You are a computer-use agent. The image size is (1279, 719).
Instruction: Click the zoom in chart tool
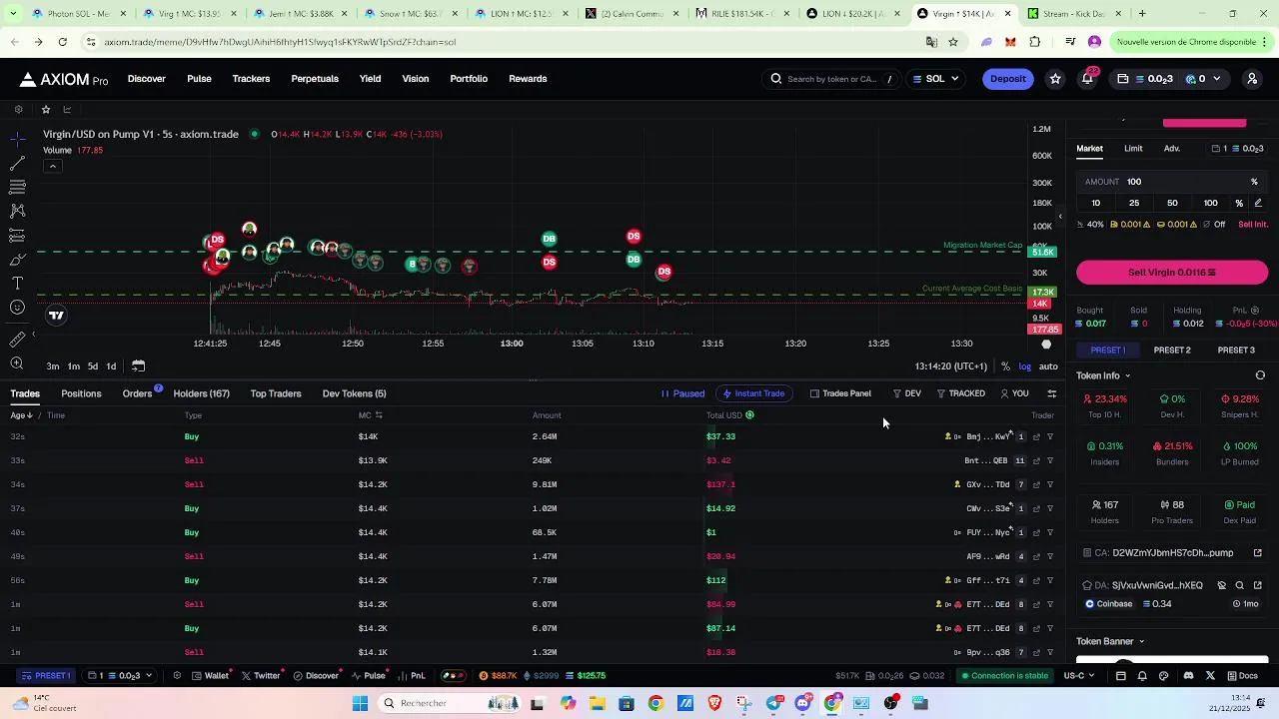click(17, 364)
